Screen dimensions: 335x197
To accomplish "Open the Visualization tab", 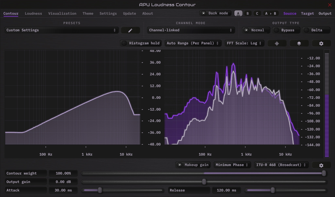I will tap(62, 13).
